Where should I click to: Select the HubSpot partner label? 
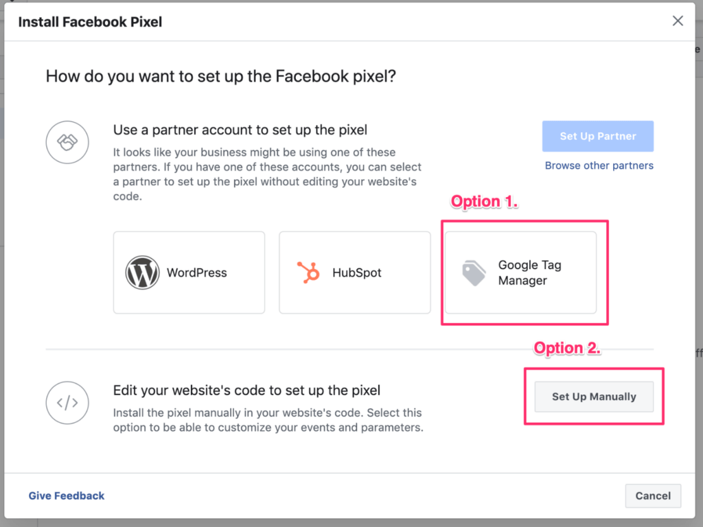(357, 272)
